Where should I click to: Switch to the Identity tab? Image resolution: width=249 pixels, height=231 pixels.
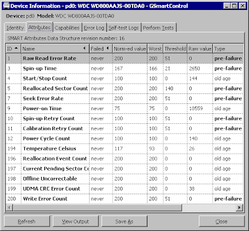15,28
